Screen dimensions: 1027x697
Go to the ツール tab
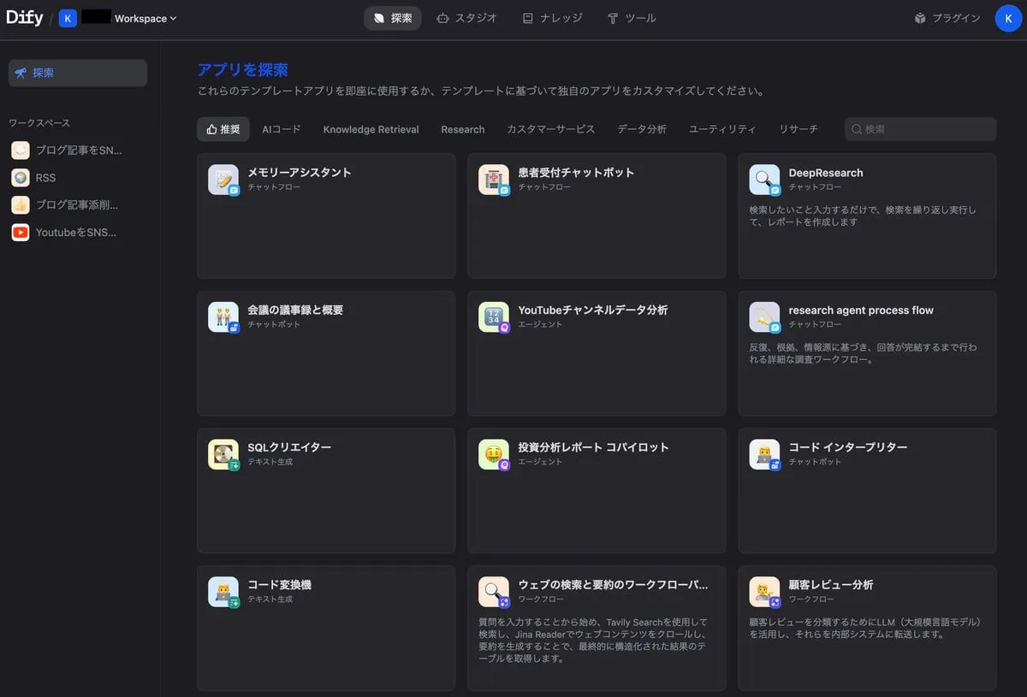point(632,18)
